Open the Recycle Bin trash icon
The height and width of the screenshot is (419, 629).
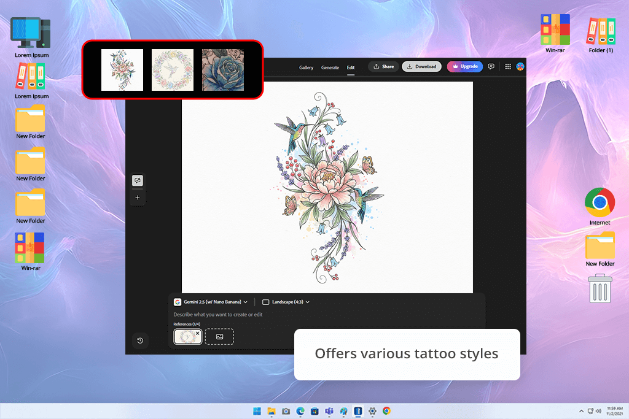(600, 288)
